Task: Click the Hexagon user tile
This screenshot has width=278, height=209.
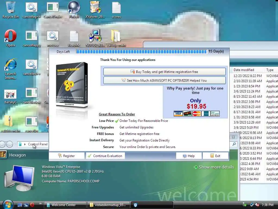Action: point(3,155)
